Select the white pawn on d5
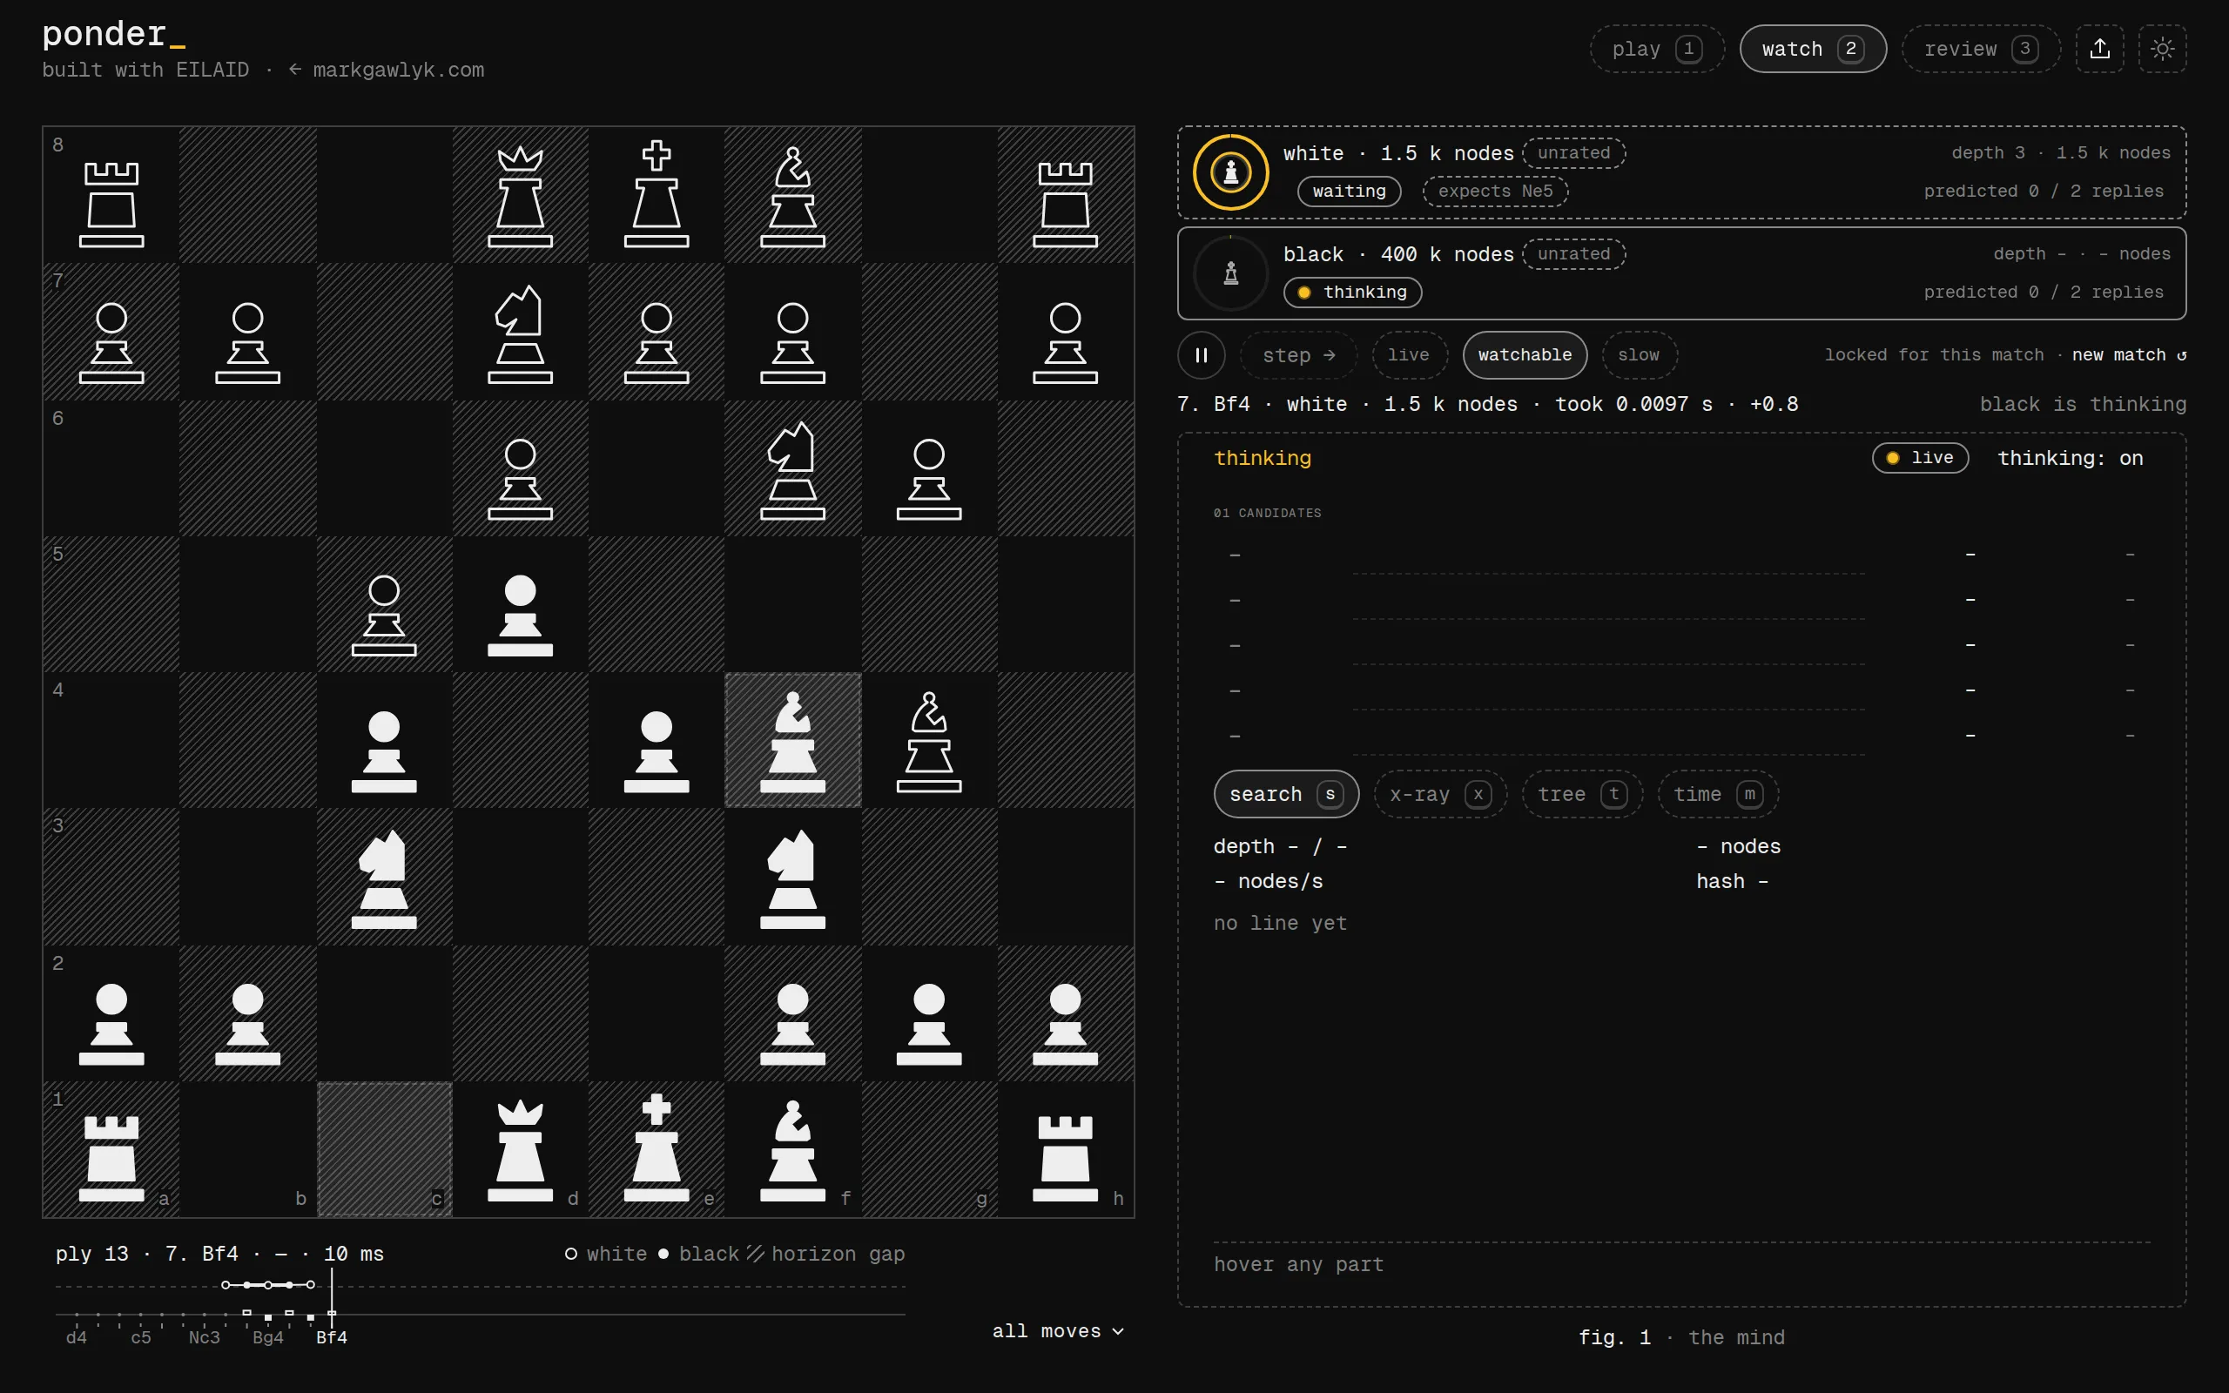2229x1393 pixels. point(521,616)
